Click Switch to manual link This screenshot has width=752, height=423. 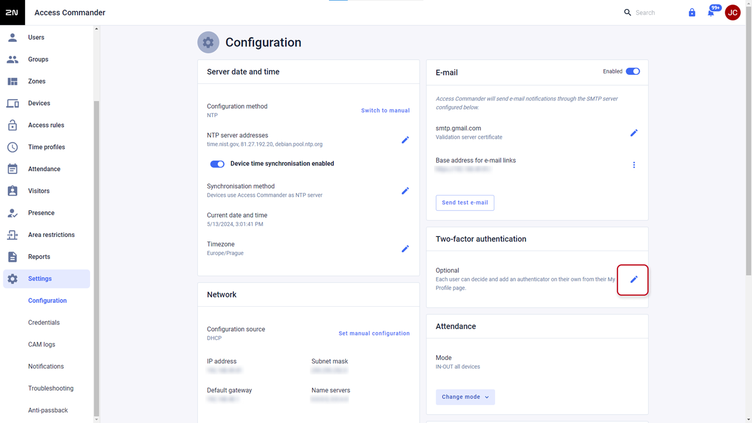point(385,111)
